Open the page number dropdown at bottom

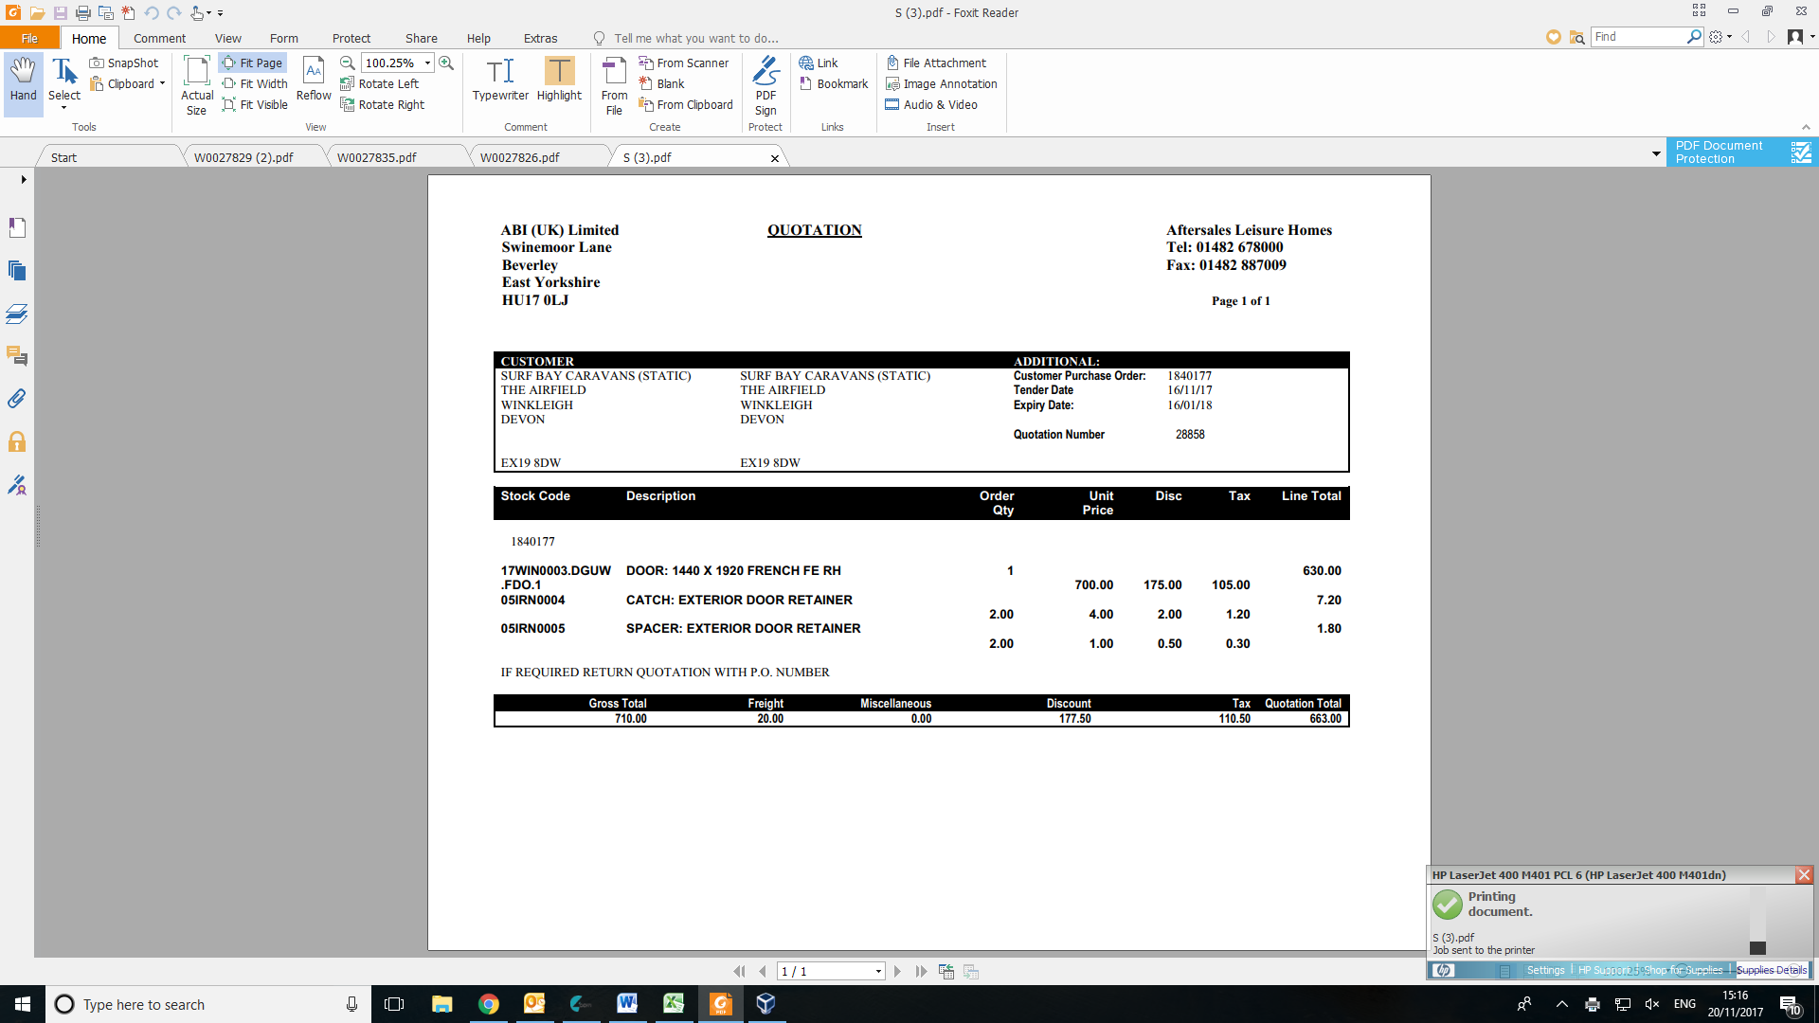pos(878,971)
